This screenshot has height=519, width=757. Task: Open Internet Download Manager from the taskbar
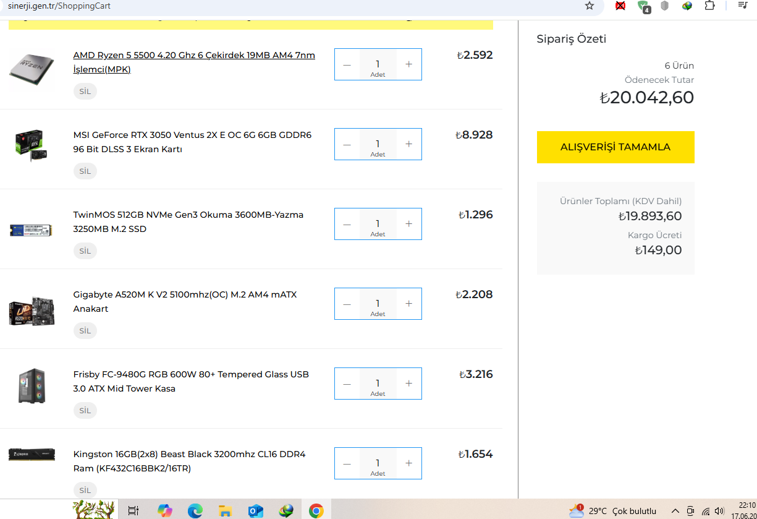(285, 510)
